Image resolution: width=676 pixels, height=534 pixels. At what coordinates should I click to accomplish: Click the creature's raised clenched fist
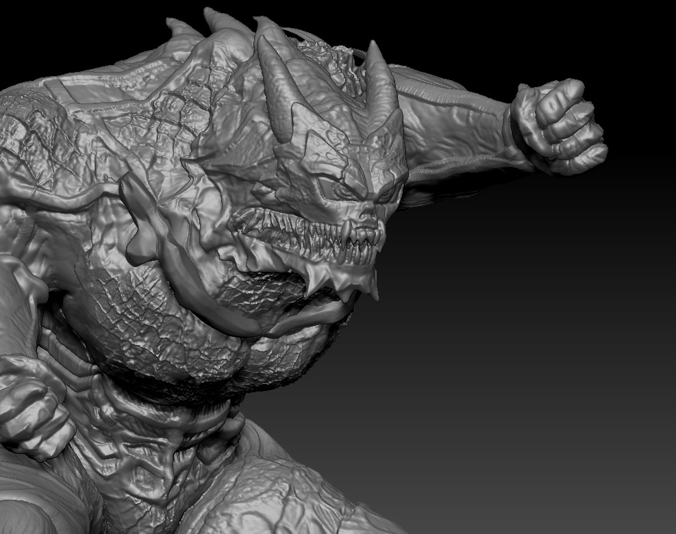point(560,126)
